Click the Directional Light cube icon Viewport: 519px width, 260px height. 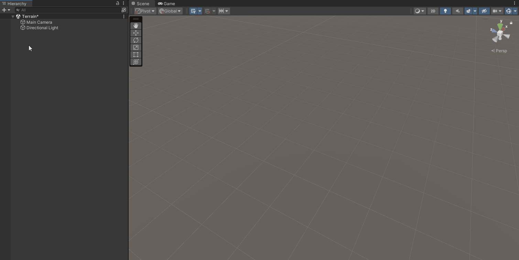point(23,28)
